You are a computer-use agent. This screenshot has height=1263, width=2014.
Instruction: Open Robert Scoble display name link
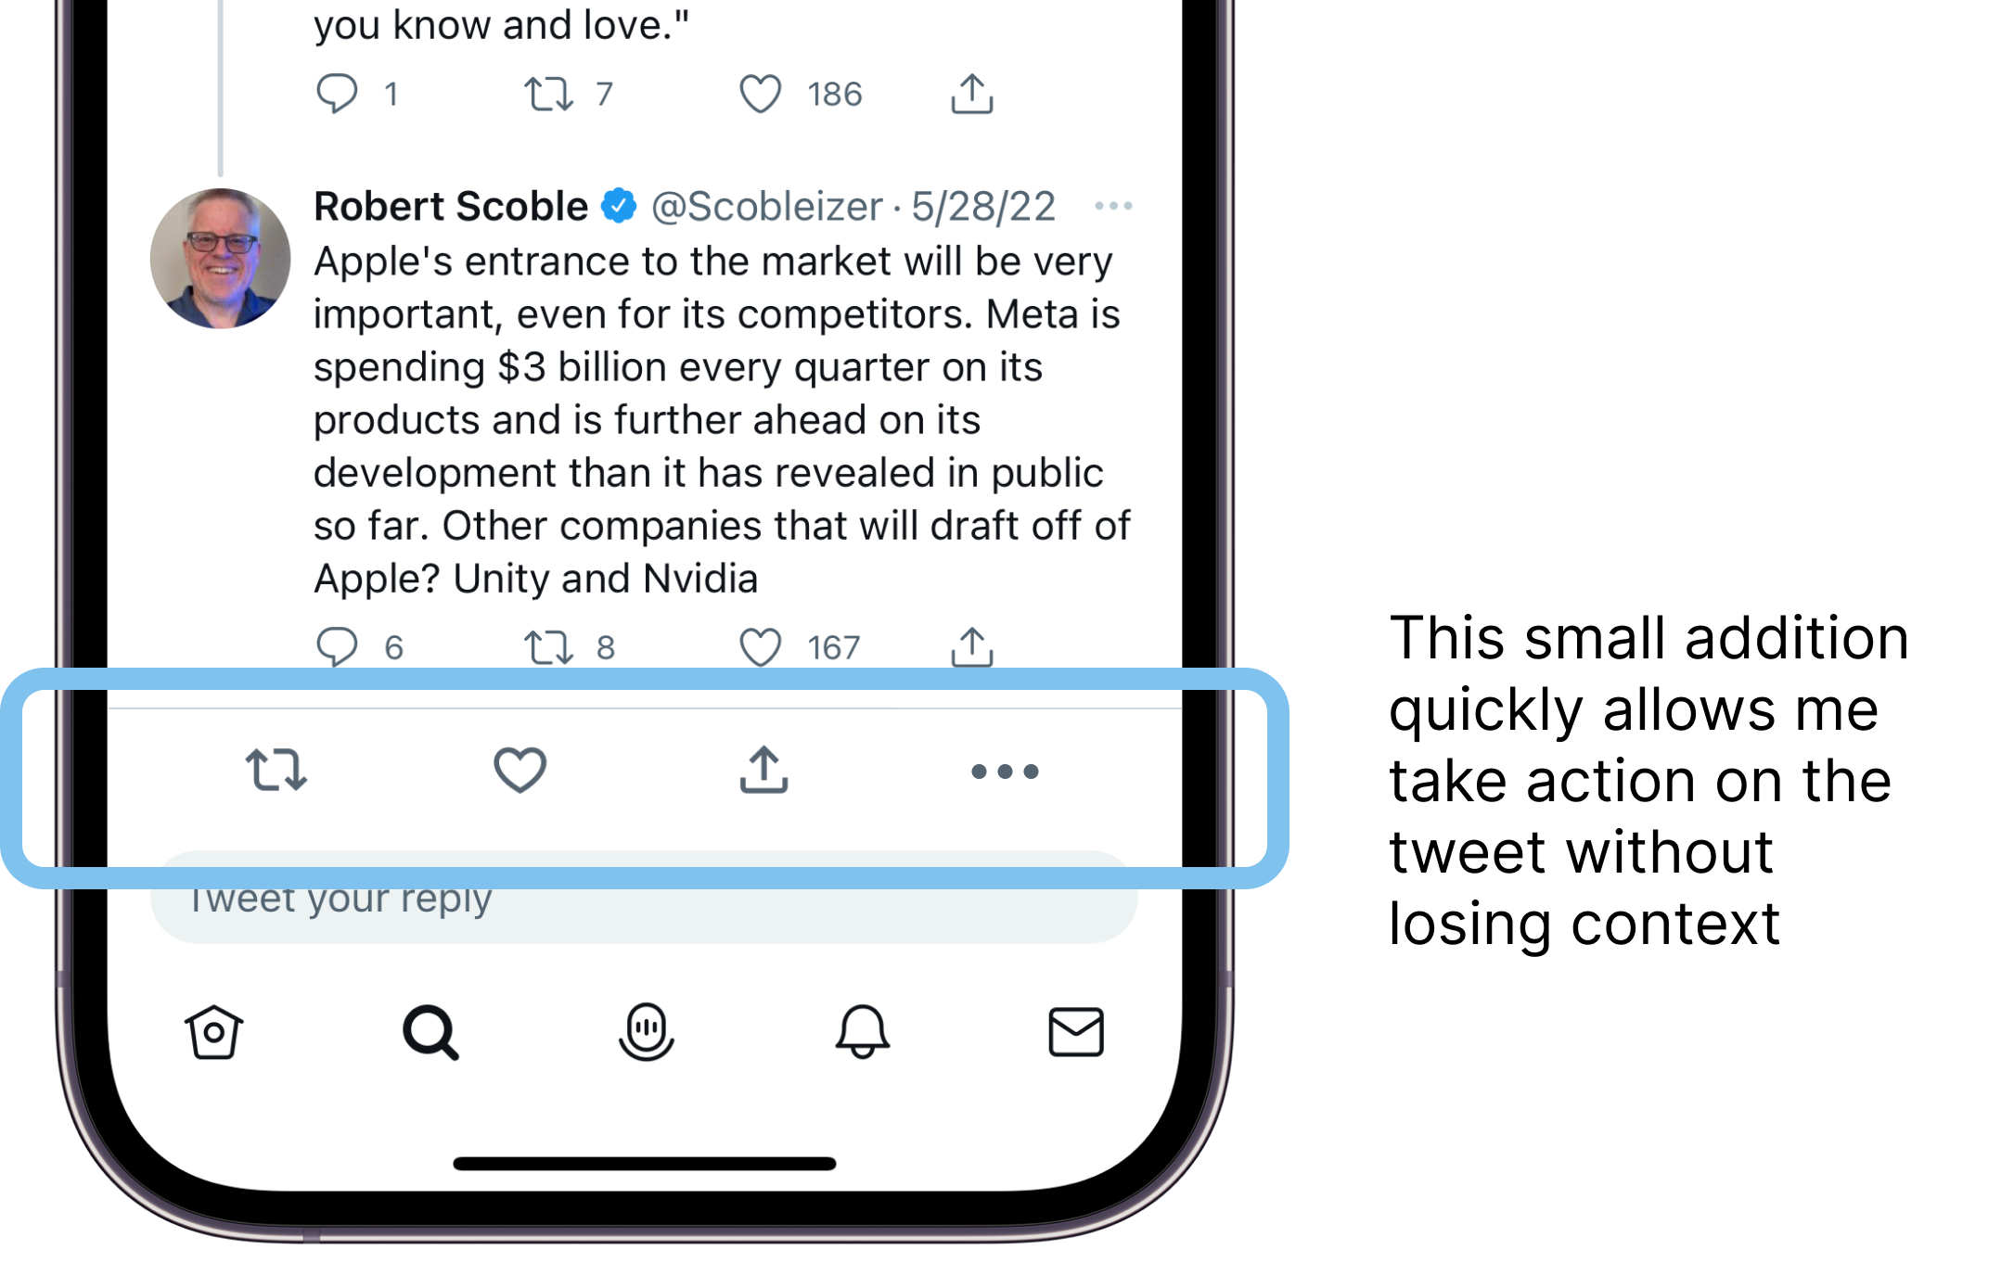[451, 206]
